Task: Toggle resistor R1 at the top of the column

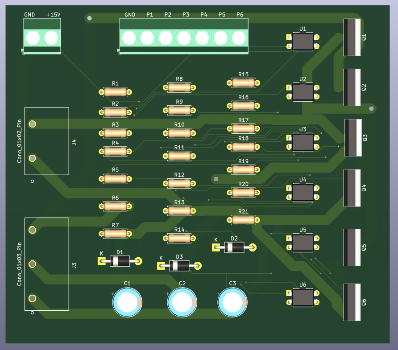Action: click(x=115, y=91)
